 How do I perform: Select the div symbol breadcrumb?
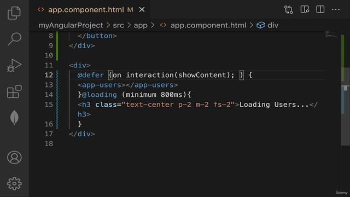tap(267, 25)
